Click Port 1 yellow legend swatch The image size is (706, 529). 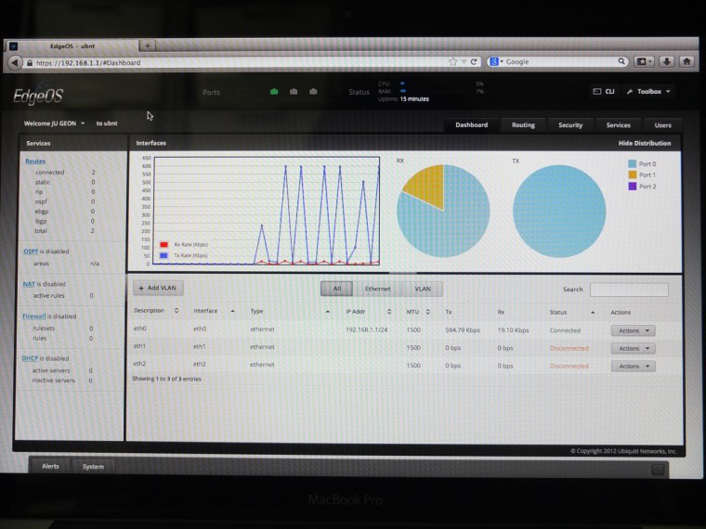633,175
